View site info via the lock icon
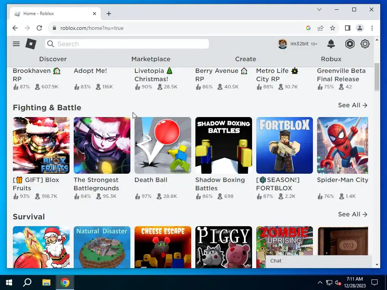This screenshot has width=387, height=290. click(x=54, y=28)
